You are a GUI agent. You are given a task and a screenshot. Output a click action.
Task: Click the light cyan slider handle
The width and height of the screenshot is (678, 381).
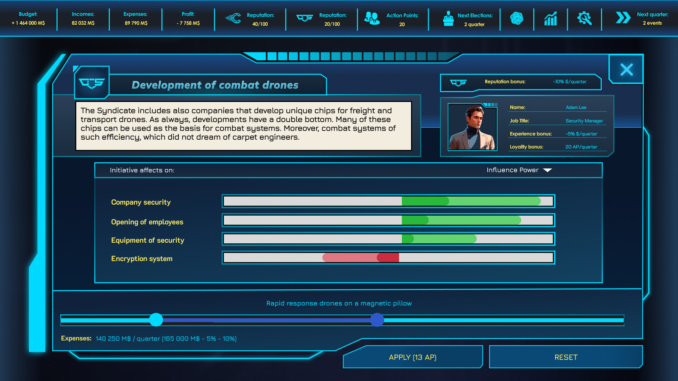[x=156, y=320]
